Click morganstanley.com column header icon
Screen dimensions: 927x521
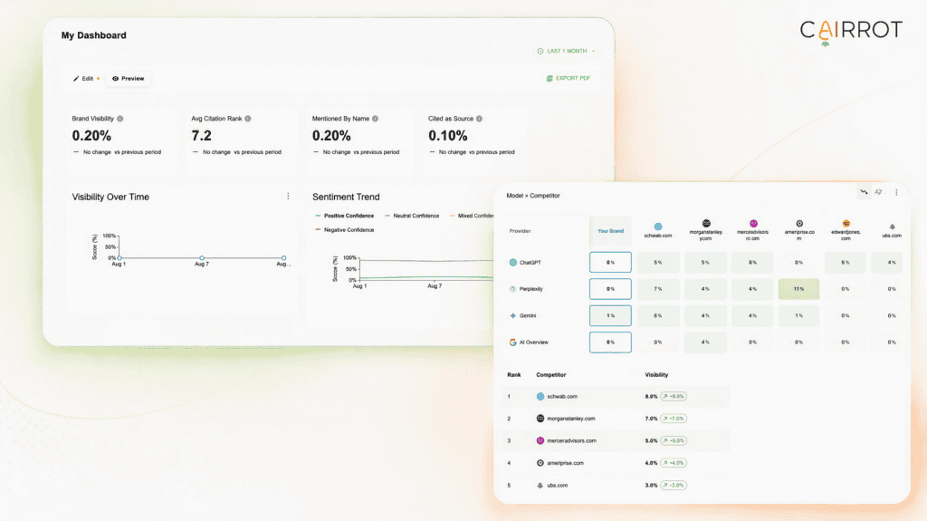[x=706, y=223]
